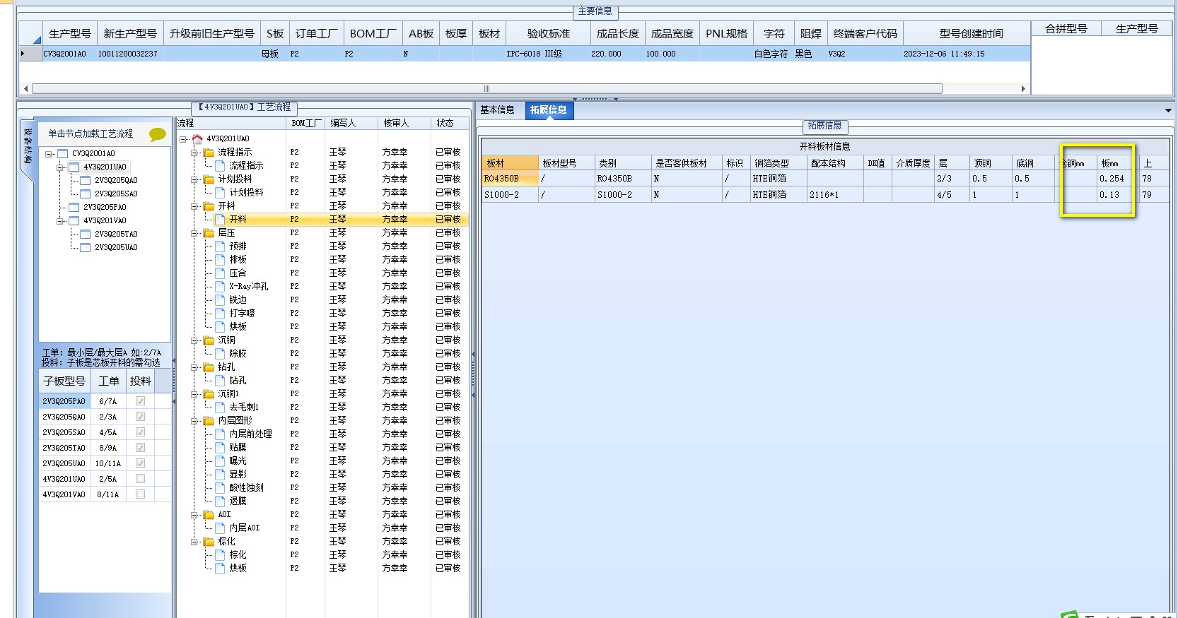Sort by 板材 column header

(510, 163)
